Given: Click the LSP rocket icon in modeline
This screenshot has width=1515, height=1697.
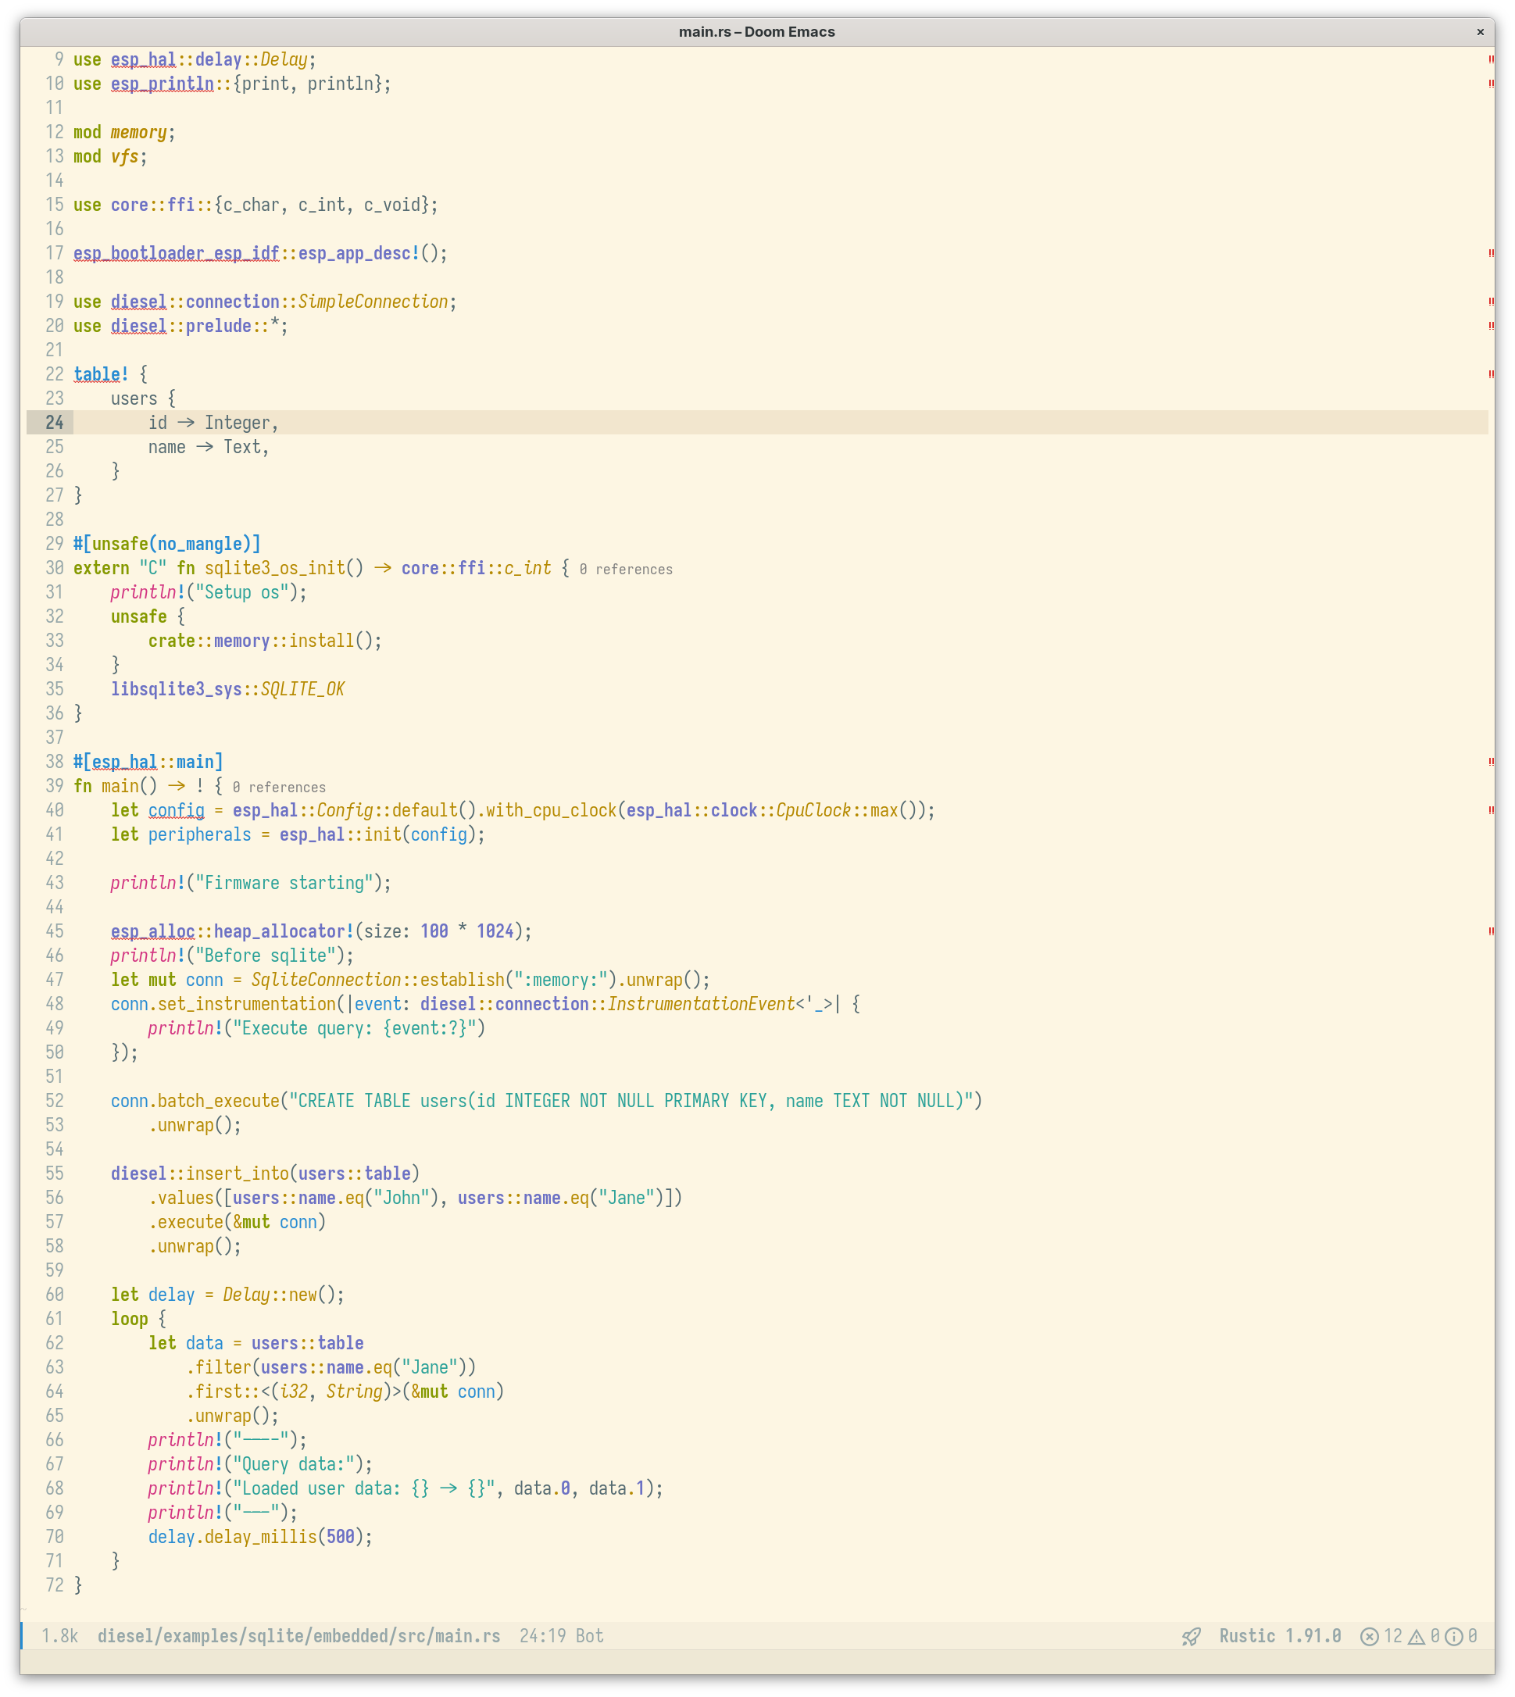Looking at the screenshot, I should pos(1191,1636).
